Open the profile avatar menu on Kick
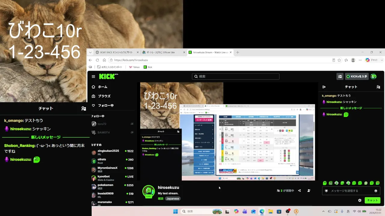This screenshot has height=216, width=385. pyautogui.click(x=374, y=76)
